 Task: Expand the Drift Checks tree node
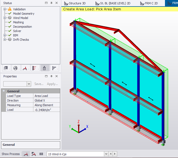click(5, 40)
